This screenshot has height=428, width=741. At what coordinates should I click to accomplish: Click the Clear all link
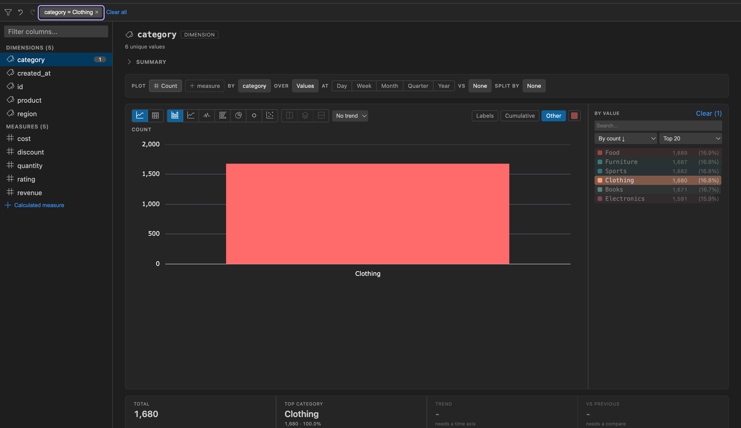[x=116, y=12]
